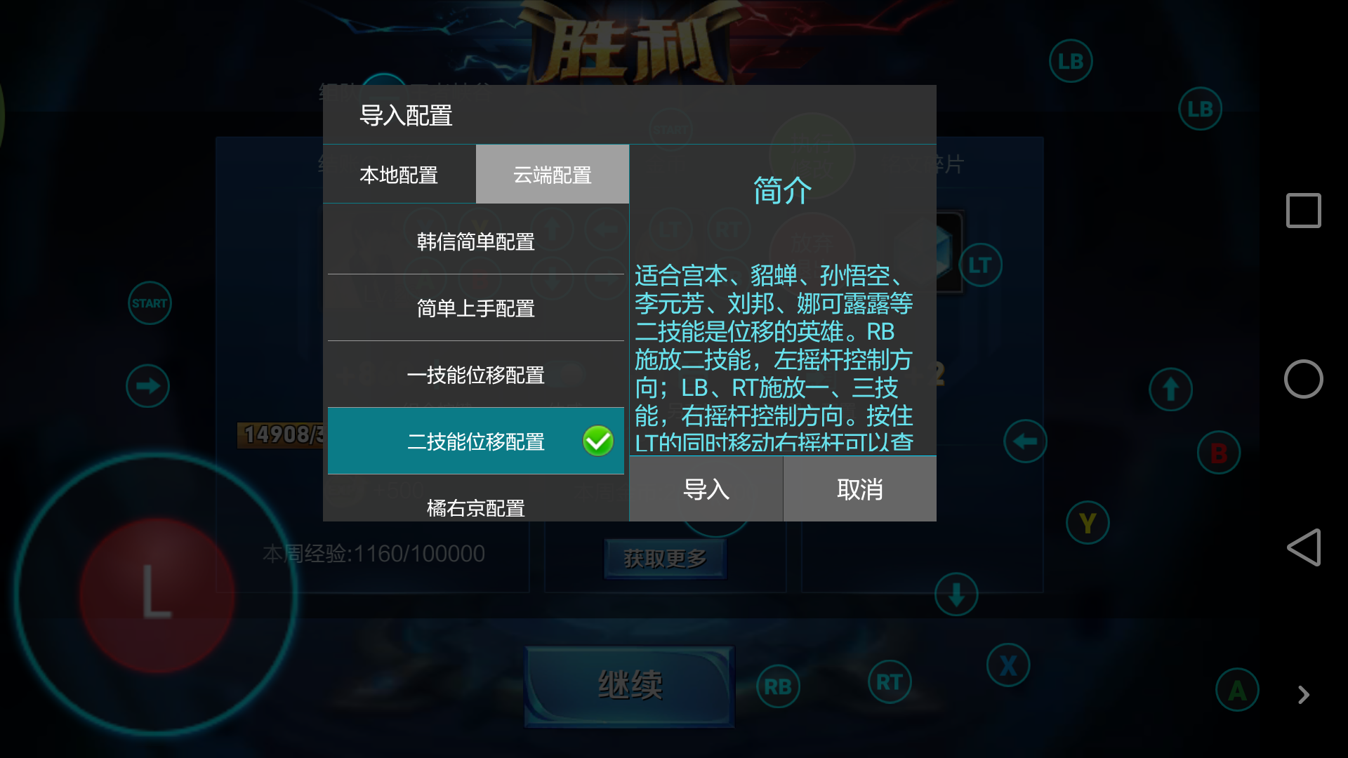Tap the Android back navigation triangle

(1304, 547)
